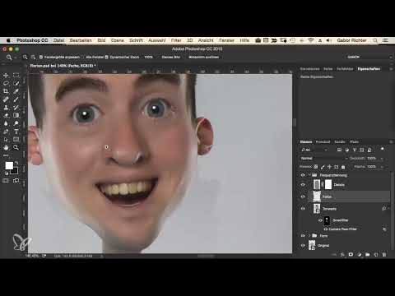Click the zoom-in magnifier in options bar
The height and width of the screenshot is (296, 395).
pos(25,57)
